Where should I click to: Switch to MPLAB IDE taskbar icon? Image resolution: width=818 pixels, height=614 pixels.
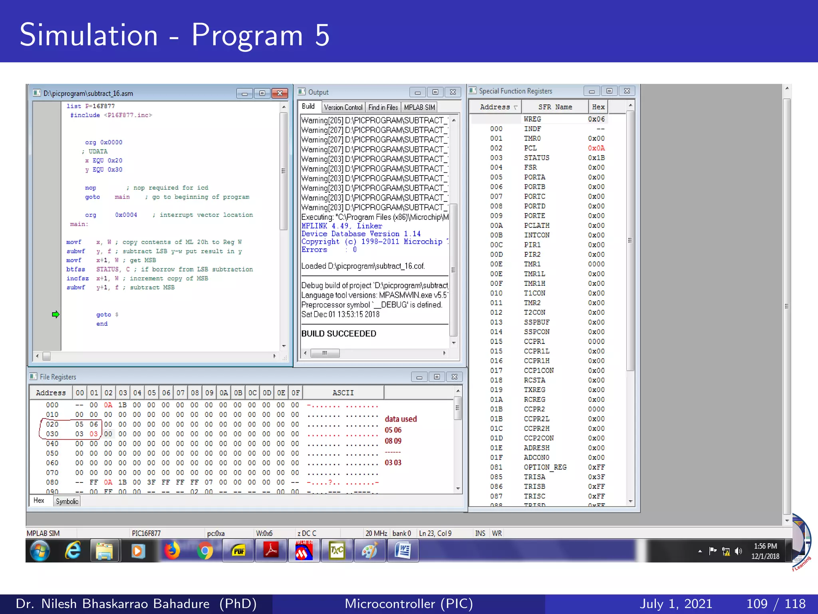304,551
